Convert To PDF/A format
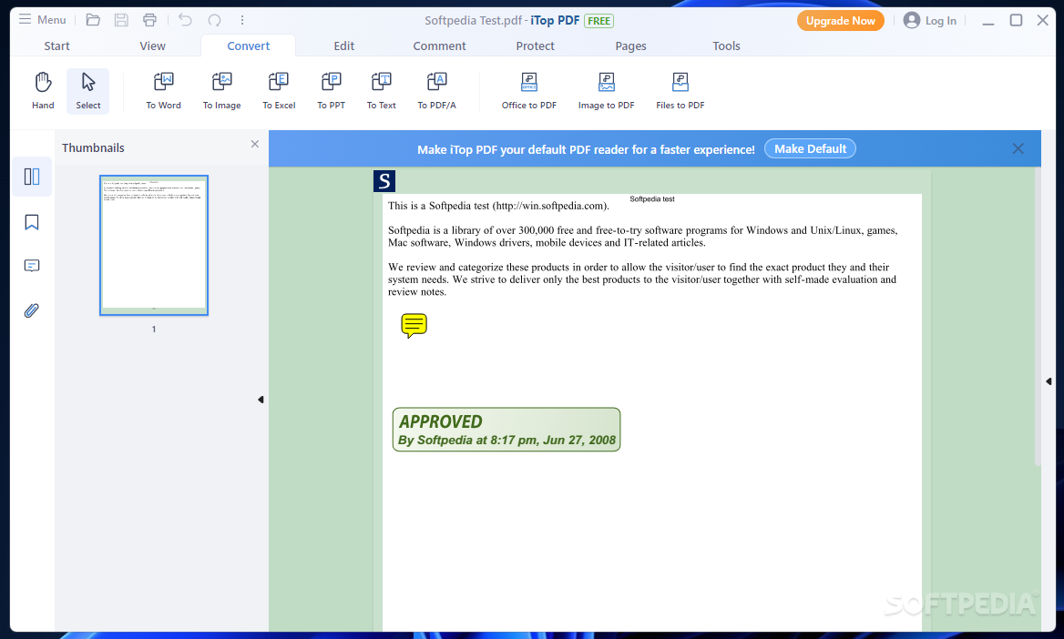The height and width of the screenshot is (639, 1064). [437, 91]
